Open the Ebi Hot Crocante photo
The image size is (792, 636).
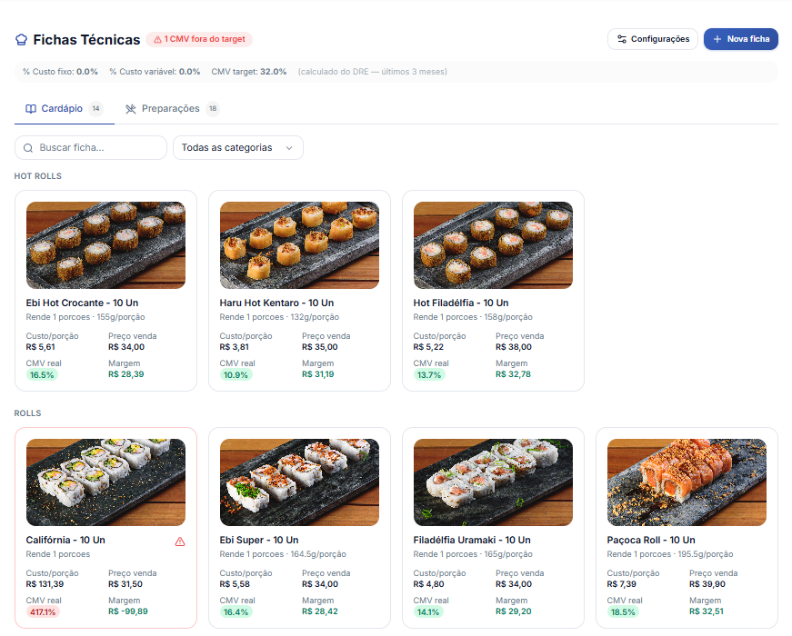pos(105,245)
